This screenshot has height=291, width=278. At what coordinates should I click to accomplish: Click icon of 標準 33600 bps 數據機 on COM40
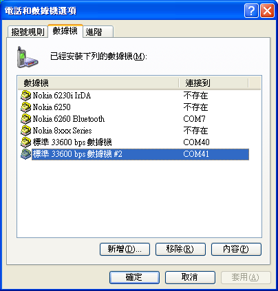(25, 142)
